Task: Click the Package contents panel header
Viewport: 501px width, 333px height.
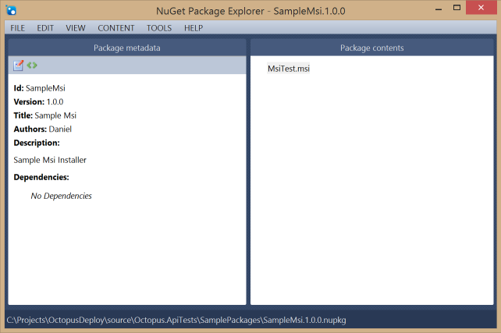Action: click(371, 48)
